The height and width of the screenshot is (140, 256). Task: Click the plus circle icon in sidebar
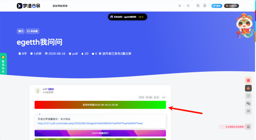pos(248,96)
